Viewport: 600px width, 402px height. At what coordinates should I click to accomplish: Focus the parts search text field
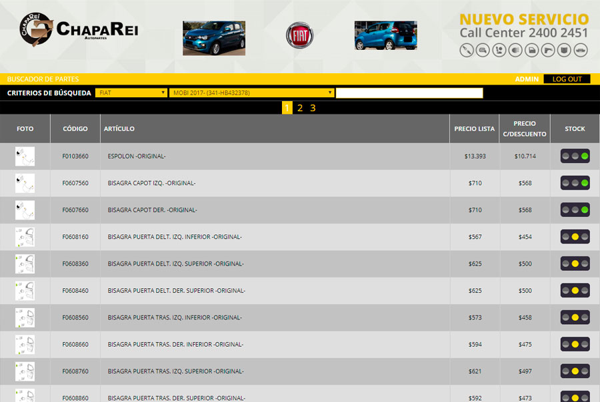pyautogui.click(x=409, y=93)
